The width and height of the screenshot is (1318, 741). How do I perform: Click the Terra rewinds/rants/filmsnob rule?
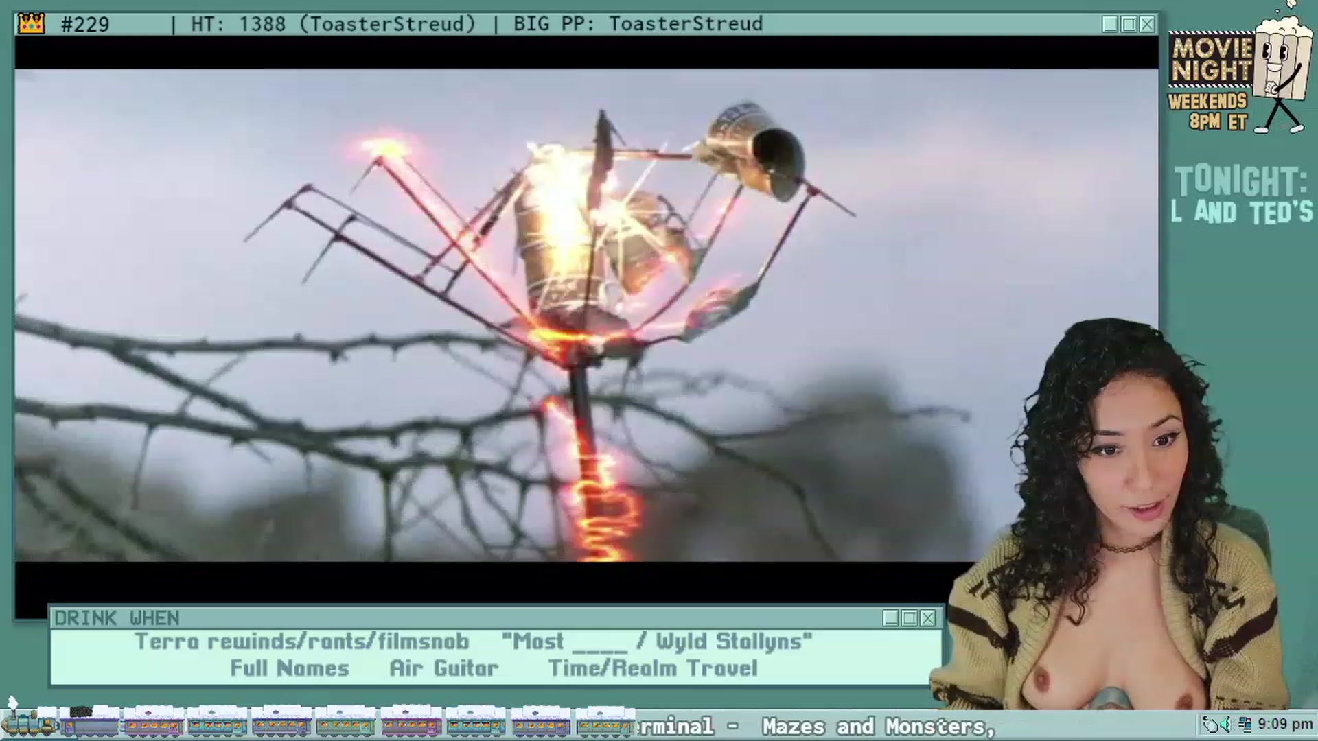302,642
